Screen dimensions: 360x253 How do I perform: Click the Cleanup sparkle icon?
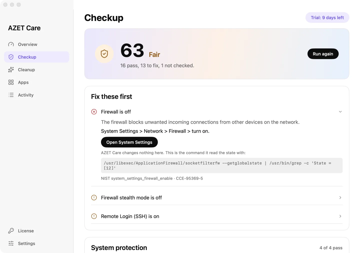[x=11, y=70]
